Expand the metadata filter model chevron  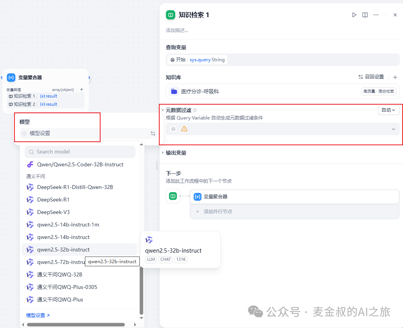tap(394, 129)
